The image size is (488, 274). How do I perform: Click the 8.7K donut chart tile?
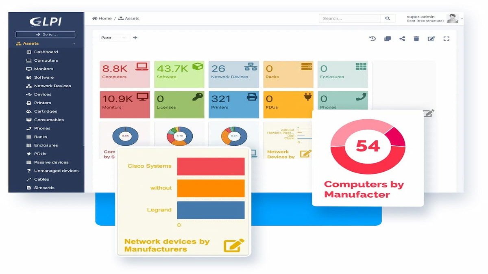tap(179, 136)
